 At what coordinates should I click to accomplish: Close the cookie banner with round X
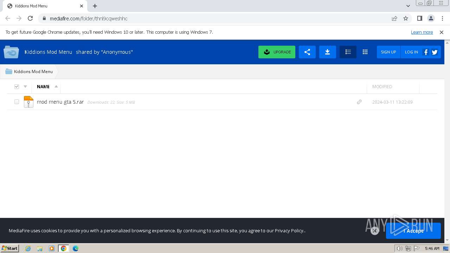[x=375, y=231]
